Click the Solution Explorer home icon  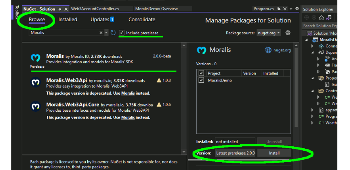(321, 18)
